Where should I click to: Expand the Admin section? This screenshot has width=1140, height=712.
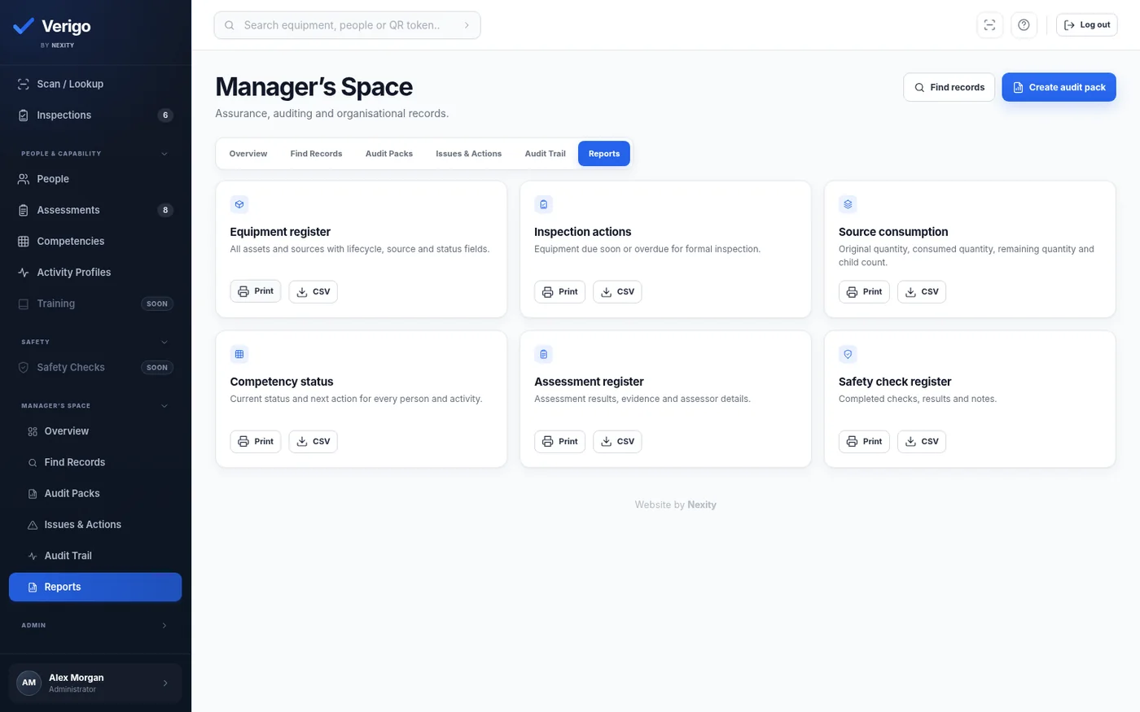coord(164,626)
